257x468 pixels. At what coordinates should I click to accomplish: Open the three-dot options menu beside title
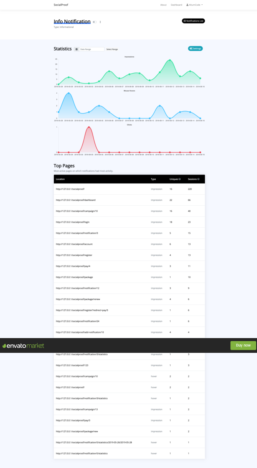tap(100, 22)
